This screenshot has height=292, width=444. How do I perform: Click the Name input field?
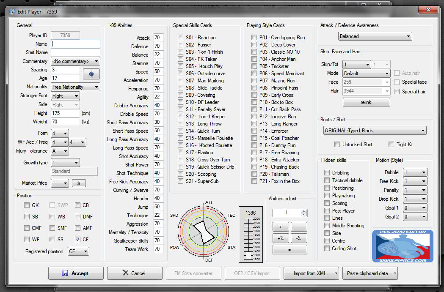pos(76,44)
